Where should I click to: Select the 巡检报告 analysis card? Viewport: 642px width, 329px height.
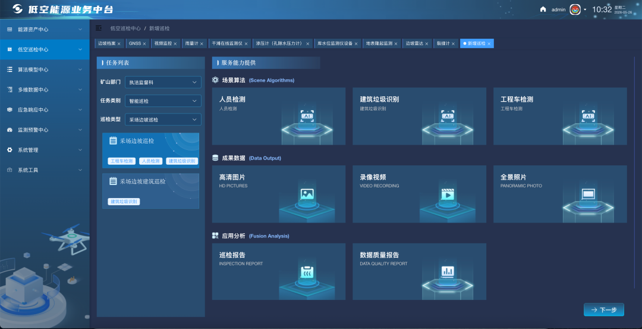(x=278, y=272)
